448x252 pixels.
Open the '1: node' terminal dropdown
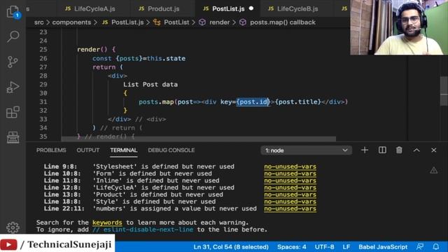307,150
